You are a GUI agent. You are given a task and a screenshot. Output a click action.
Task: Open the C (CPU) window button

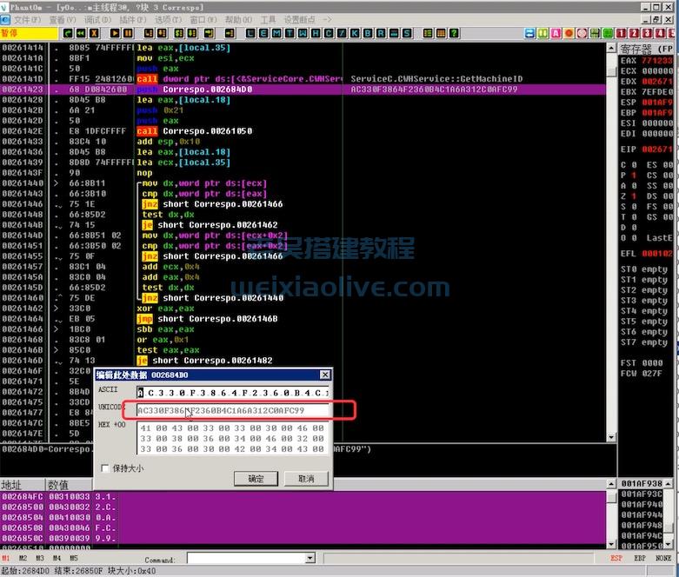327,33
